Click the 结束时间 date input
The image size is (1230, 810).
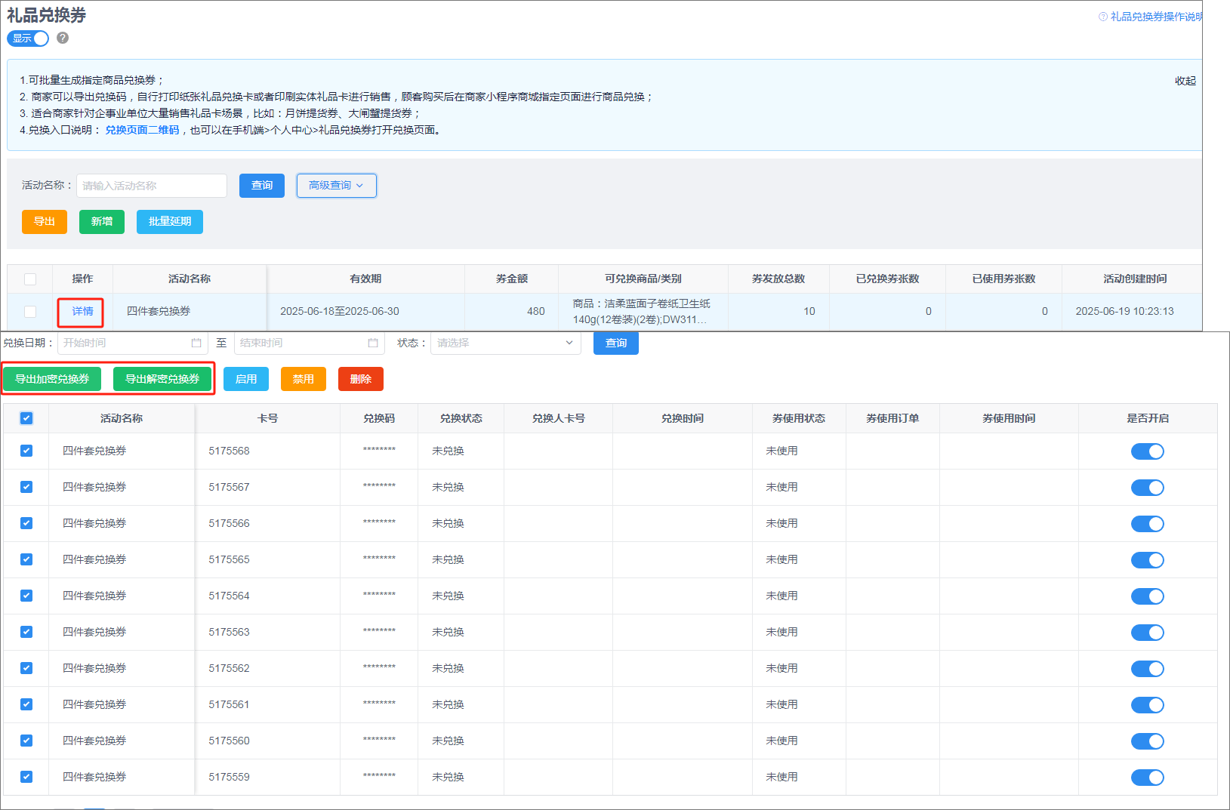pos(309,343)
